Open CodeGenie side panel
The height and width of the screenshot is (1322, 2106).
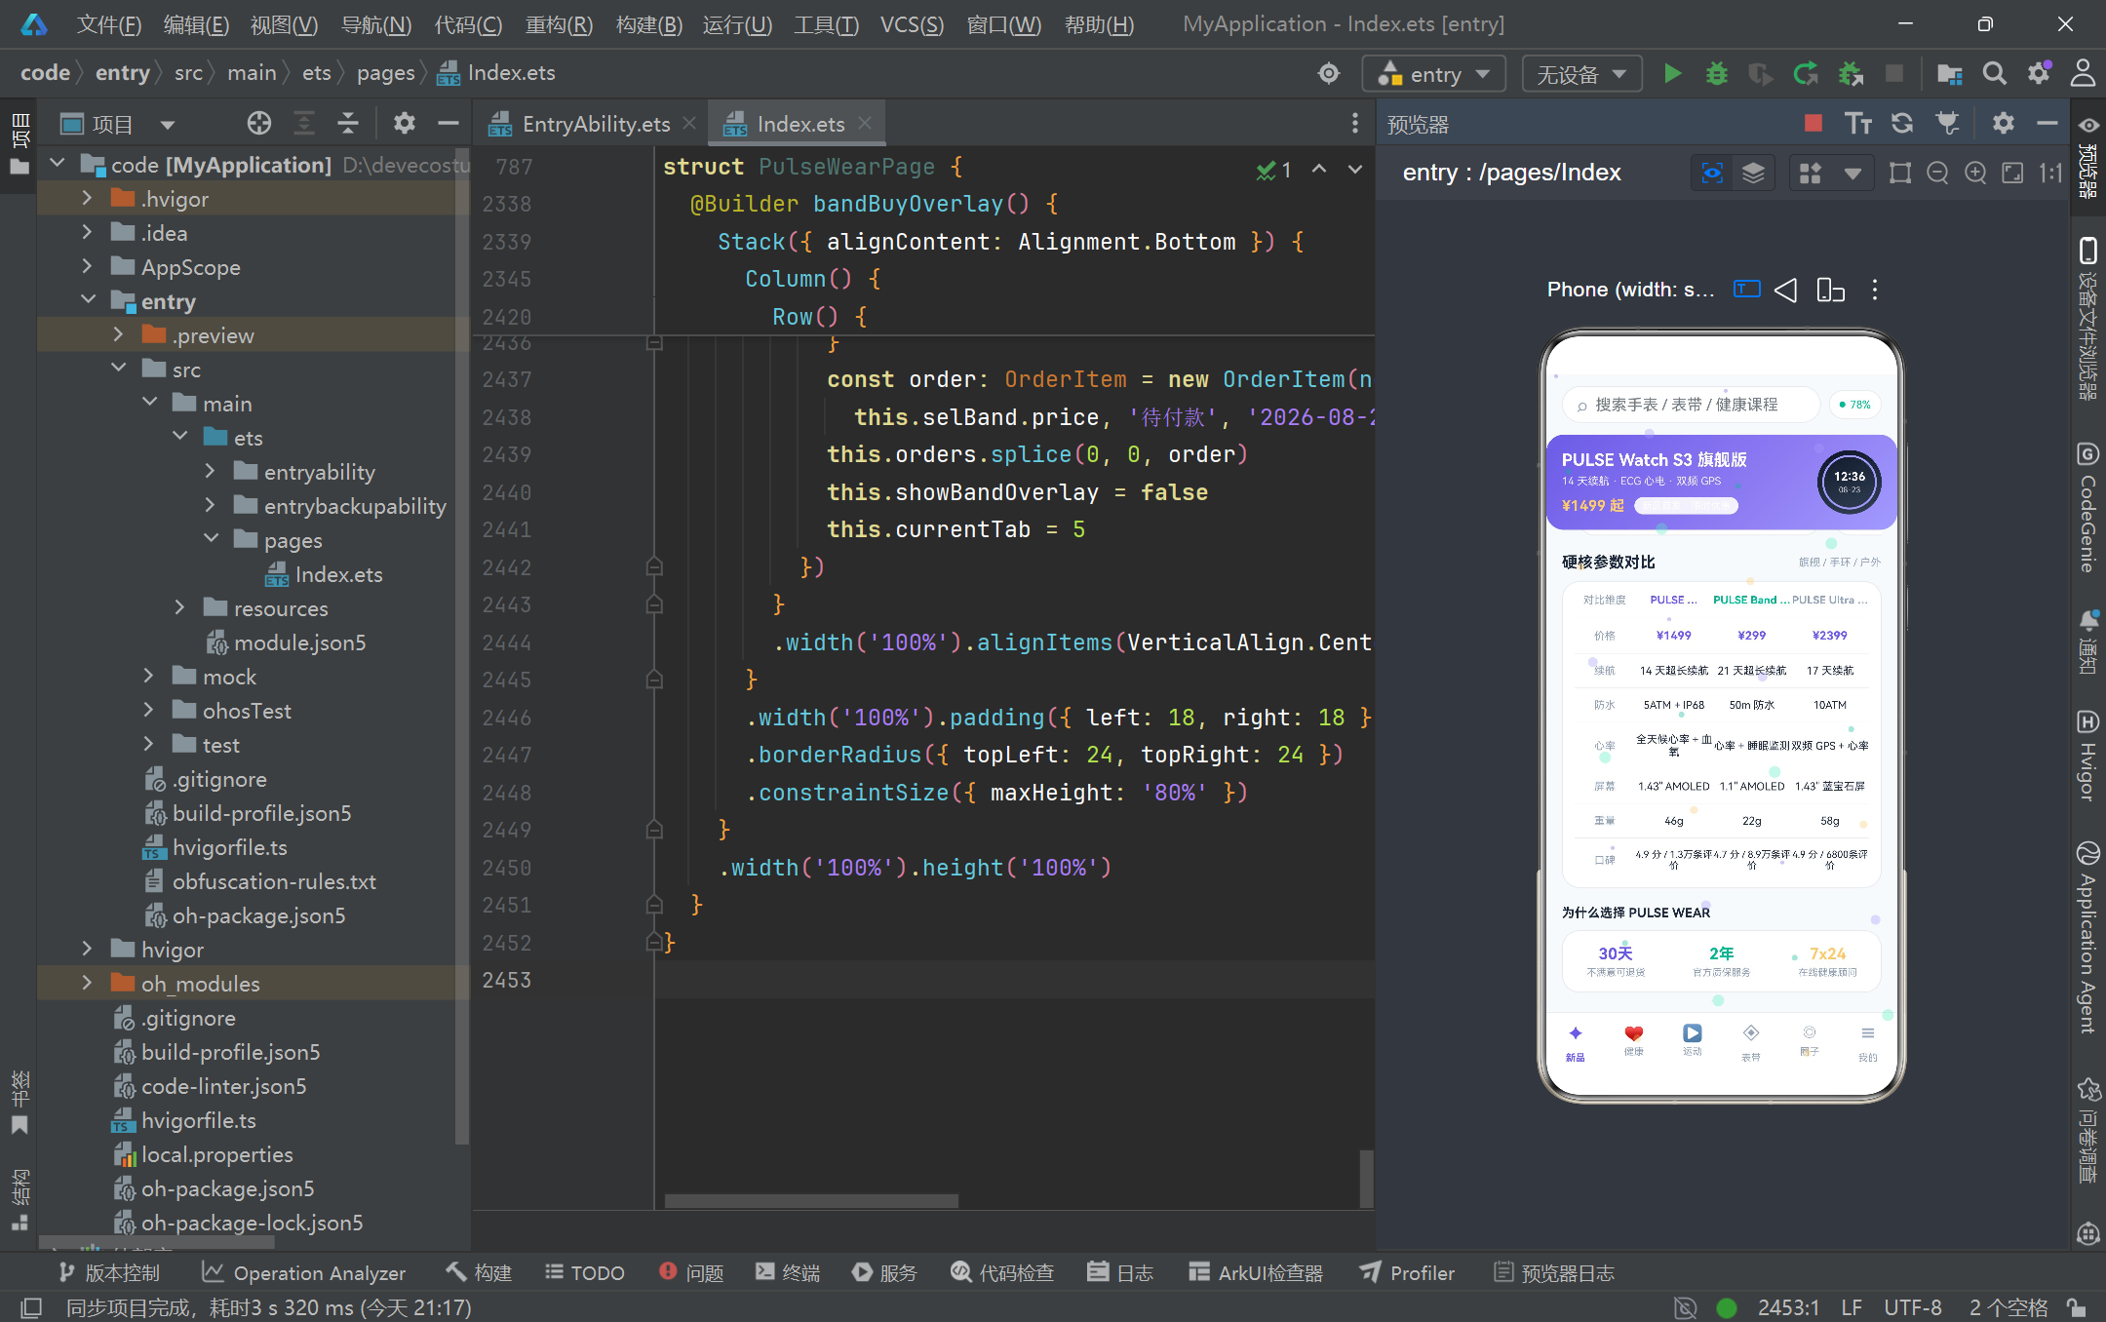pos(2087,507)
